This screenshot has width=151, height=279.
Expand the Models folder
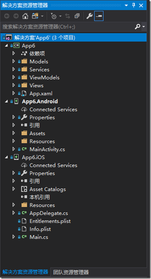point(14,61)
